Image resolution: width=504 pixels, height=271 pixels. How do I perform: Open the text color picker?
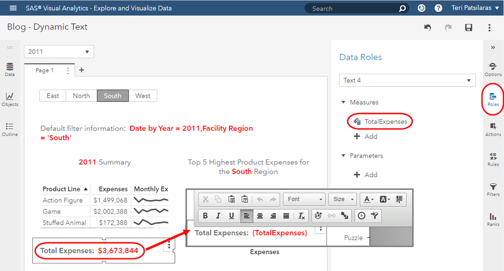click(x=369, y=199)
